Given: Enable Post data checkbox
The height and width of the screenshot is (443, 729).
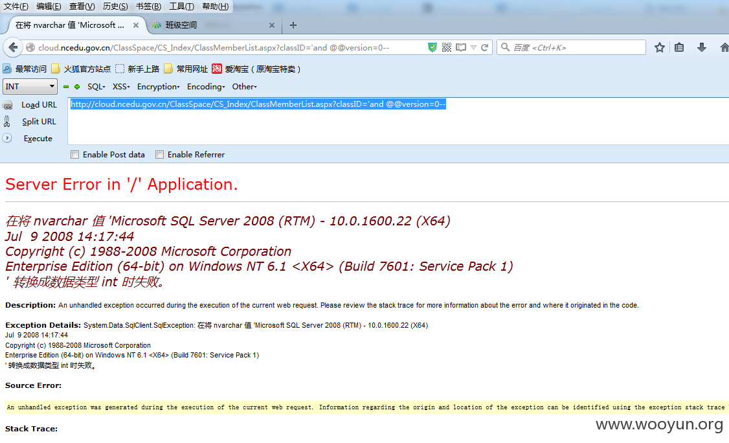Looking at the screenshot, I should [74, 155].
